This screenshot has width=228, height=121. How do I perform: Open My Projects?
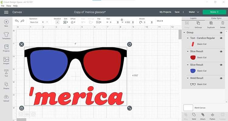click(x=165, y=12)
